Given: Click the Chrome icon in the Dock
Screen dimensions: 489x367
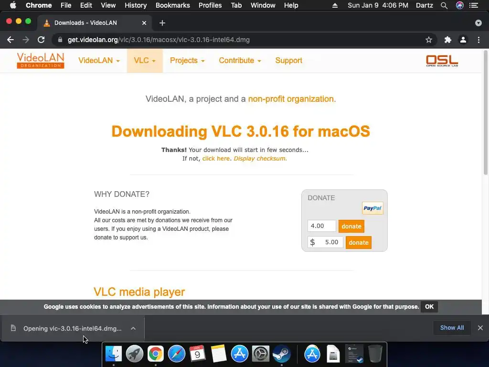Looking at the screenshot, I should tap(156, 354).
